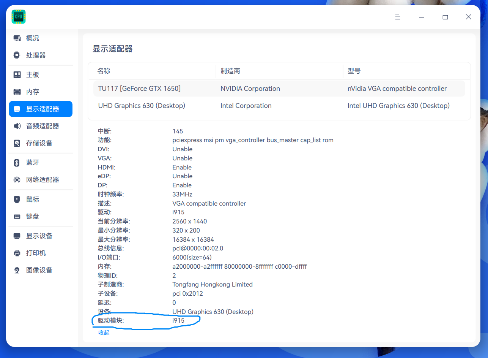Click the 型号 column header

point(354,71)
